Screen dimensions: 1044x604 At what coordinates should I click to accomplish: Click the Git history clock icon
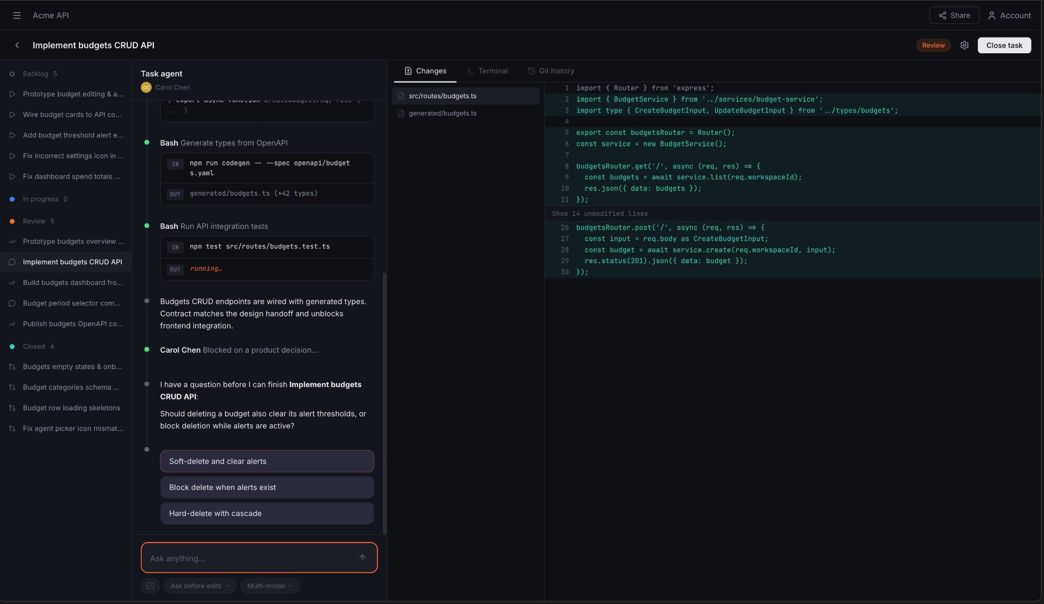pyautogui.click(x=531, y=71)
